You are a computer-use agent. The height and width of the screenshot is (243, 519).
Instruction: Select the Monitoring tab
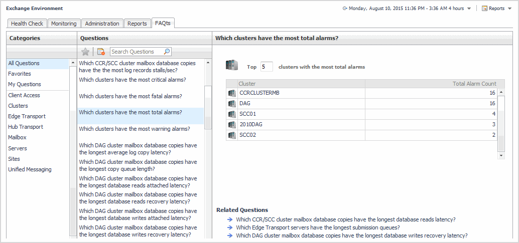point(64,24)
